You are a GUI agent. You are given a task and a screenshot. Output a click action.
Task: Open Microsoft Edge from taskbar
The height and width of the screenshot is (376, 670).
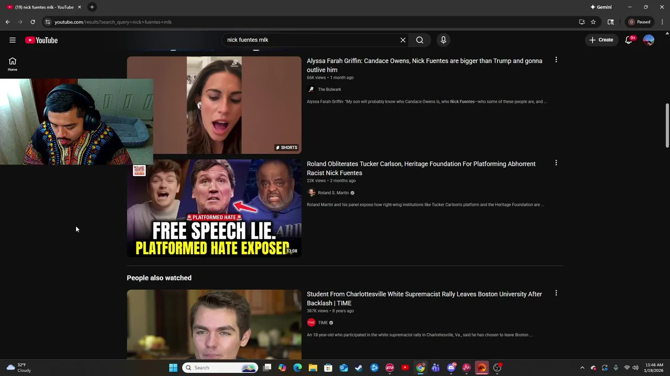[298, 368]
